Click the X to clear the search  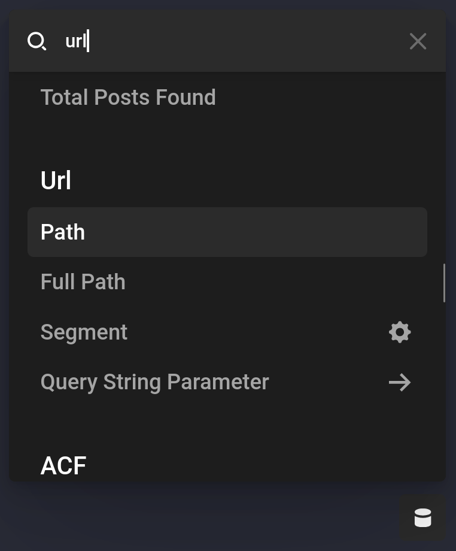pos(418,41)
